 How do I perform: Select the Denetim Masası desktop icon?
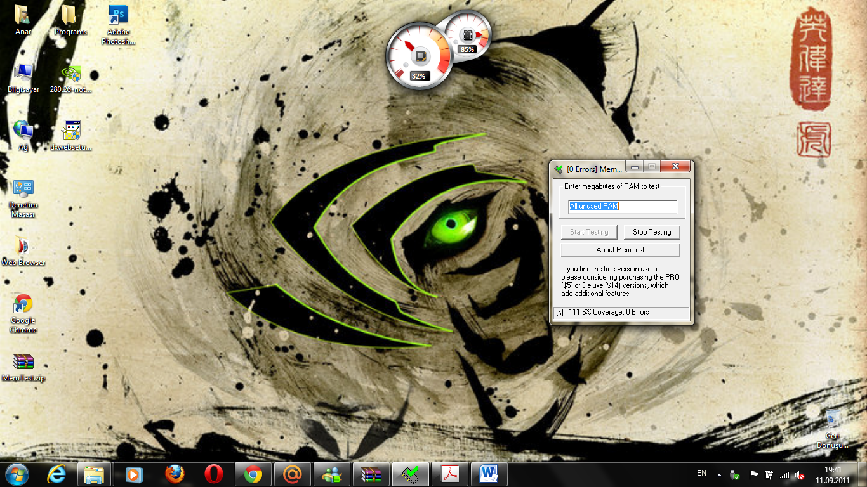[23, 198]
